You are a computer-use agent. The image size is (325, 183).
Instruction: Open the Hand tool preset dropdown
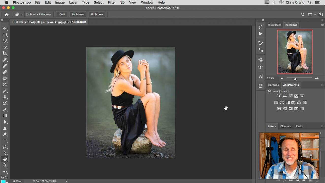tap(22, 15)
